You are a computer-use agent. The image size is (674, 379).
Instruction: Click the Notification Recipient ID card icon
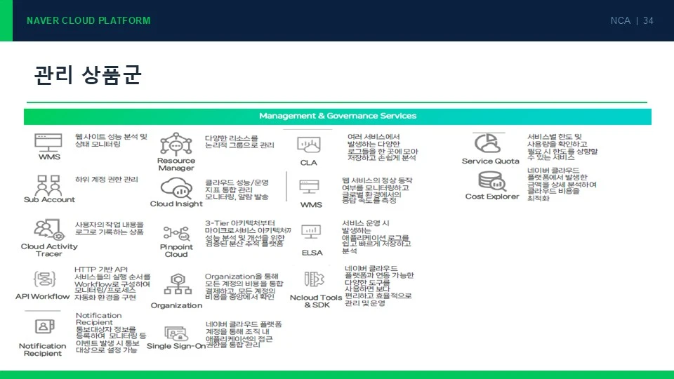[x=44, y=326]
